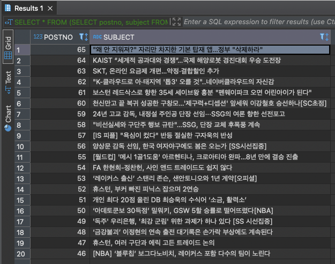Open filter/sort on POSTNO column

coord(83,37)
